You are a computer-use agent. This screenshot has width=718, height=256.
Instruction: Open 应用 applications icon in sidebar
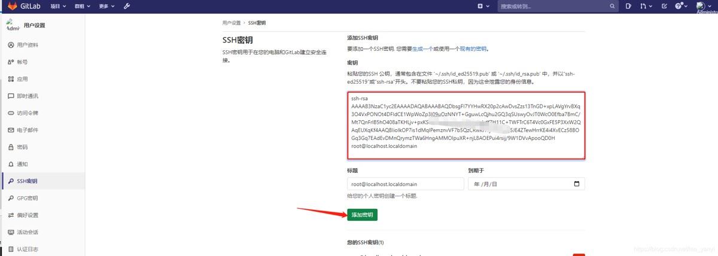click(11, 79)
